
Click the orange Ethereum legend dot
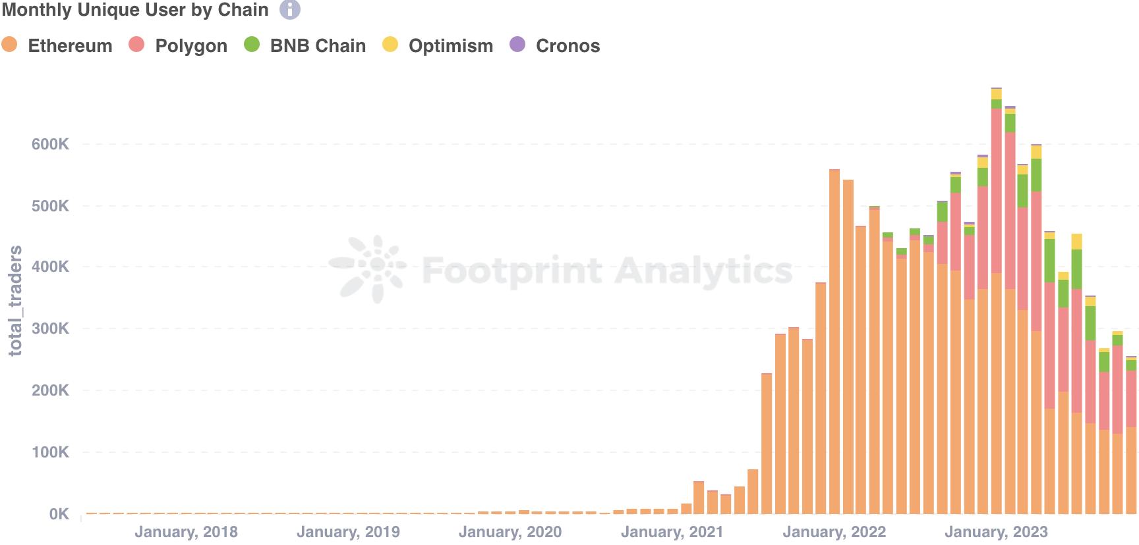9,45
